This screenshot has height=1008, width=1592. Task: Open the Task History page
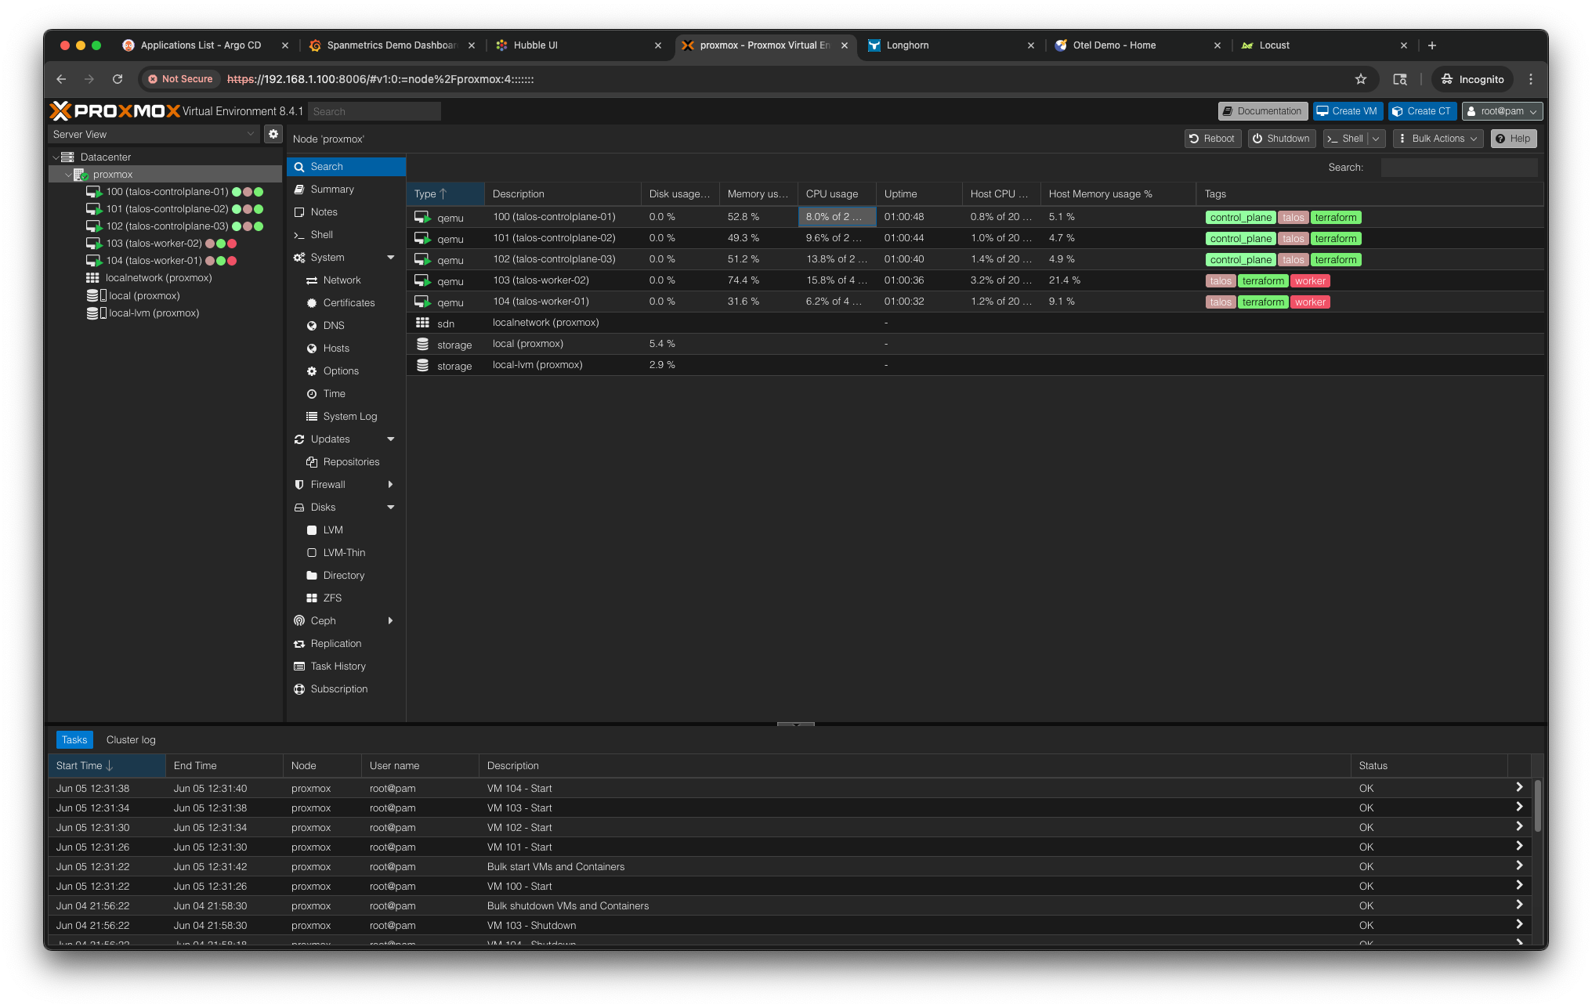[346, 667]
